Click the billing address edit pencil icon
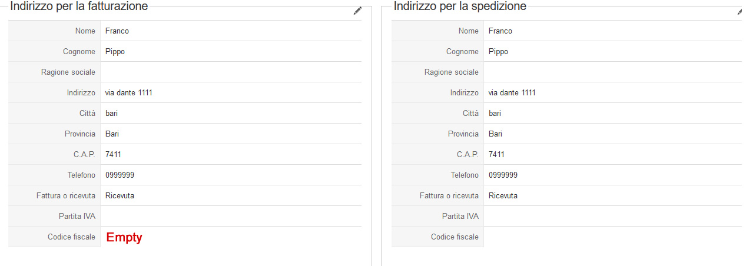This screenshot has height=266, width=756. (x=357, y=11)
